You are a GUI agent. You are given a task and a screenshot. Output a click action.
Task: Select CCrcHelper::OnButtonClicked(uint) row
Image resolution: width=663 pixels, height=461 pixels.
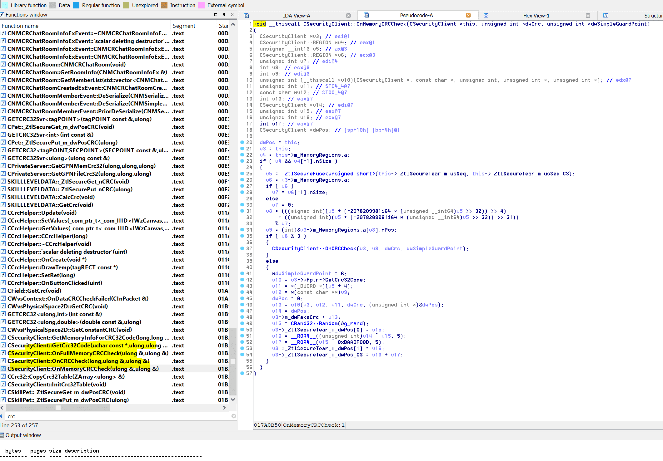pos(114,283)
